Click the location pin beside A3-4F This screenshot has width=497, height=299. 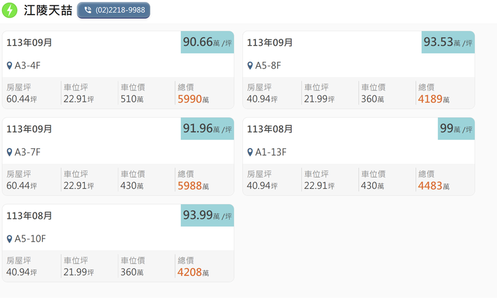(10, 66)
